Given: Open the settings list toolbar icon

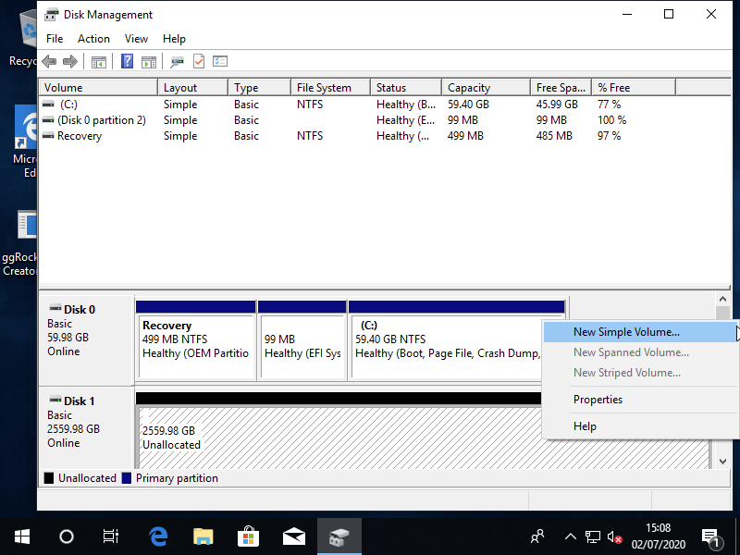Looking at the screenshot, I should click(x=220, y=61).
